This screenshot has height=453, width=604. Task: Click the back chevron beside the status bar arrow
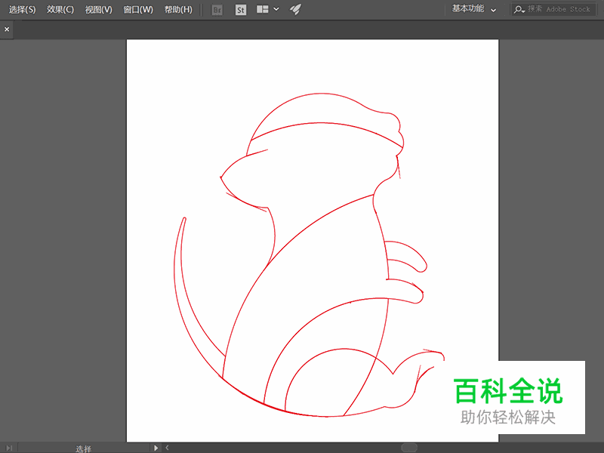pos(166,447)
